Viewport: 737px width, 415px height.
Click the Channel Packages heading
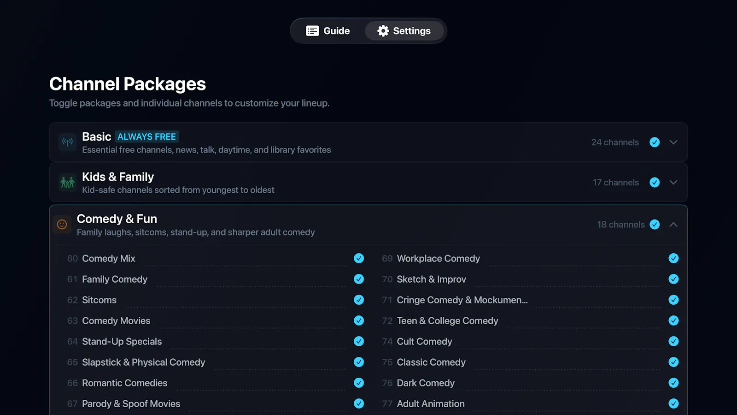pos(128,84)
